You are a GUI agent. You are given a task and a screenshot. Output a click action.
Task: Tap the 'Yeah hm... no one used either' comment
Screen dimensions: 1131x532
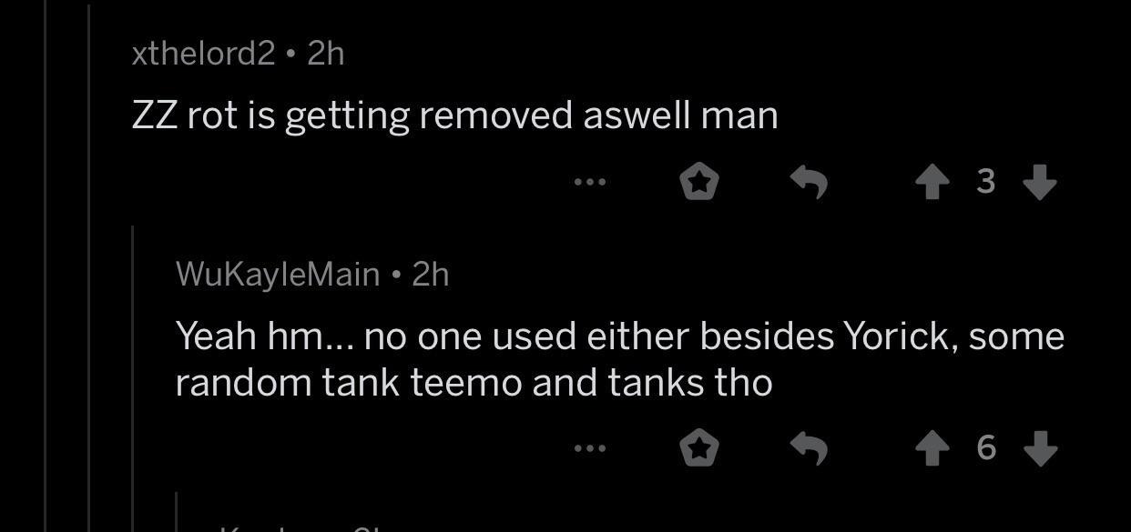tap(620, 359)
